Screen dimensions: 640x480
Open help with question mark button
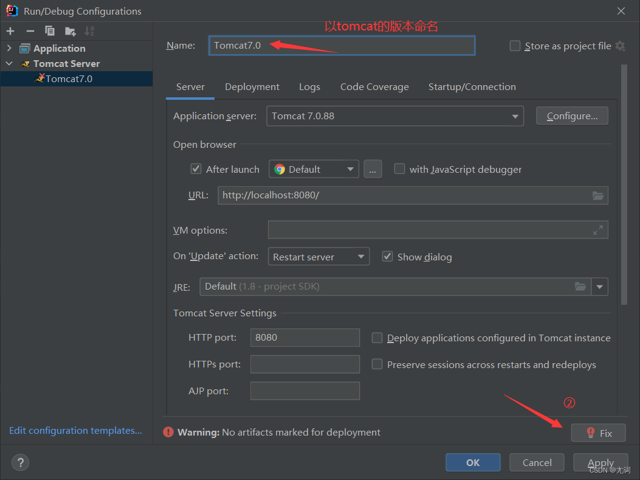pos(21,462)
